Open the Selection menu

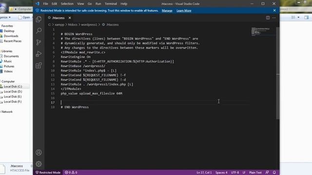point(67,3)
